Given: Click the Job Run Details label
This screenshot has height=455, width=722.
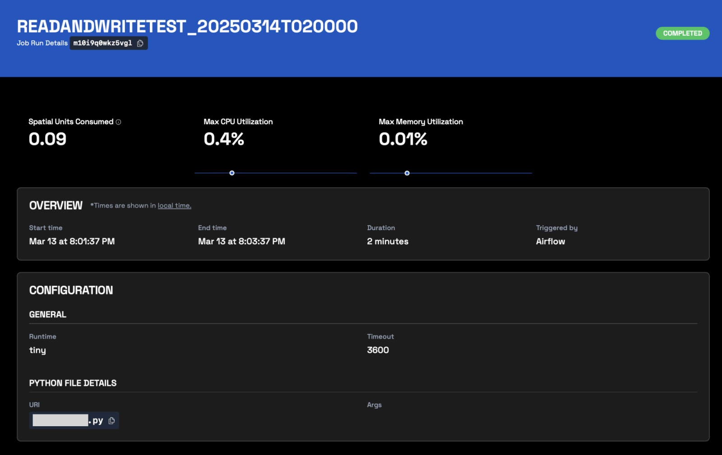Looking at the screenshot, I should click(x=42, y=43).
